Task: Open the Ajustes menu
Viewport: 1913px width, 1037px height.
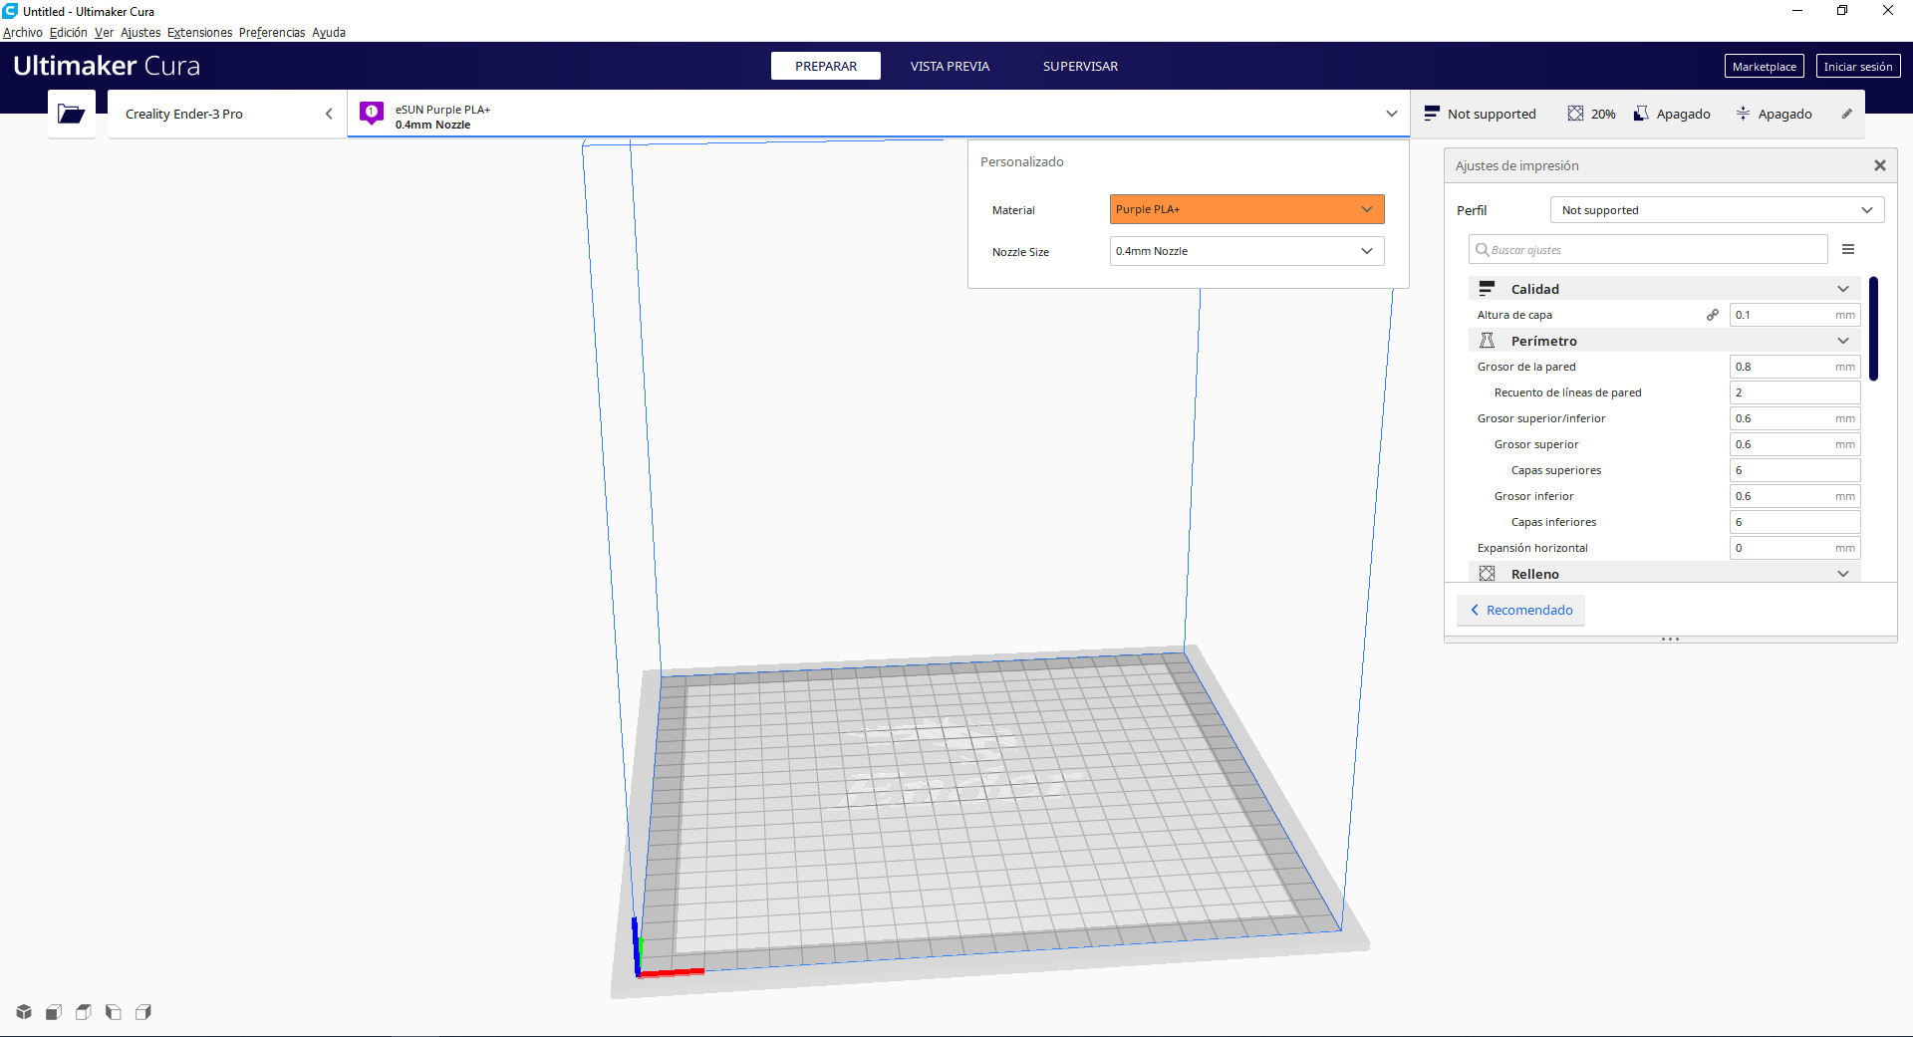Action: click(140, 32)
